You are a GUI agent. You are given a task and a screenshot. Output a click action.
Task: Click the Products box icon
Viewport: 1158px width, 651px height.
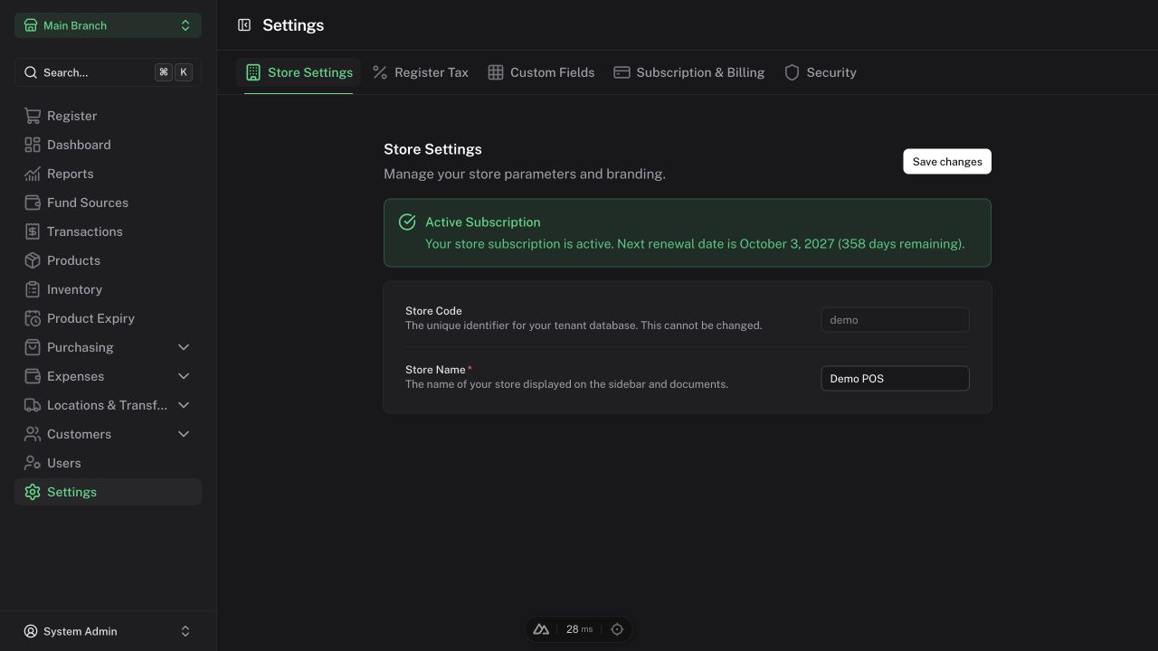point(33,260)
